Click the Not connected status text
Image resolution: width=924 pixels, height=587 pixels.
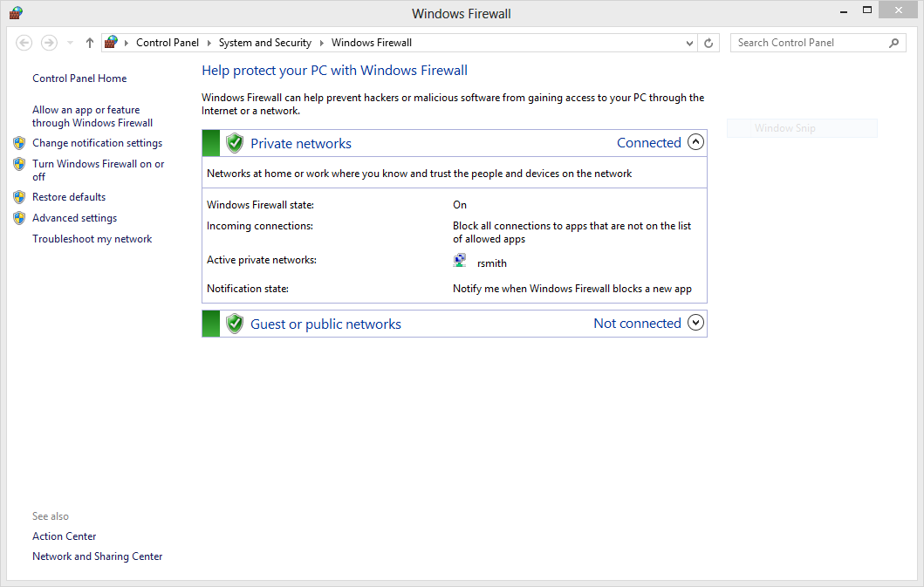pos(637,323)
